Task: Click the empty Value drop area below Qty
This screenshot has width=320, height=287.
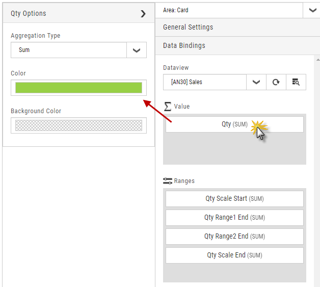Action: pos(234,148)
